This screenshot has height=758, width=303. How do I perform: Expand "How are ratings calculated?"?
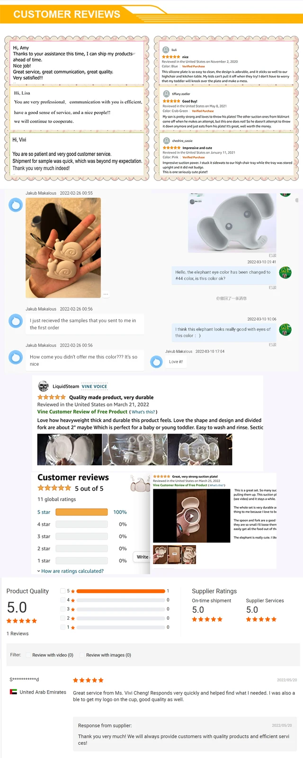point(71,571)
